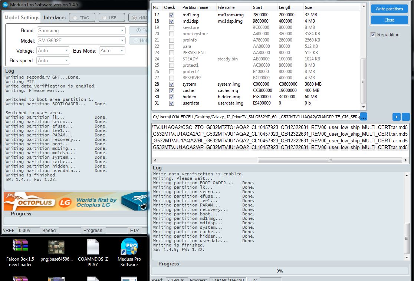Uncheck the md1img partition checkbox
414x281 pixels.
172,15
